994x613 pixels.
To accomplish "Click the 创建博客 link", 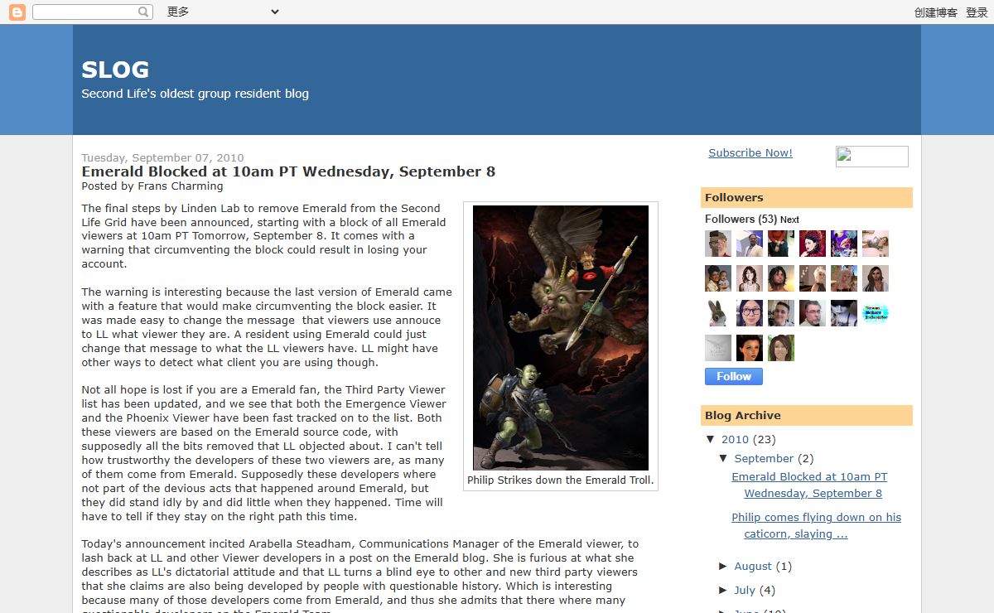I will coord(936,12).
